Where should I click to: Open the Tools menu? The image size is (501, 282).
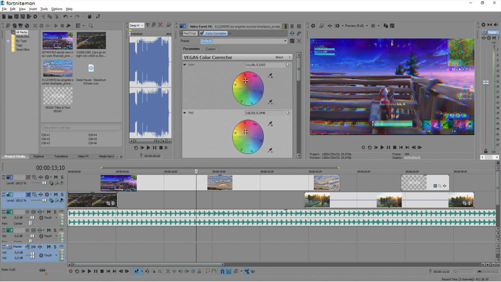pos(44,9)
